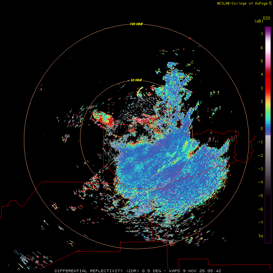Screen dimensions: 273x273
Task: Click the -4 value on the color scale
Action: pos(261,182)
